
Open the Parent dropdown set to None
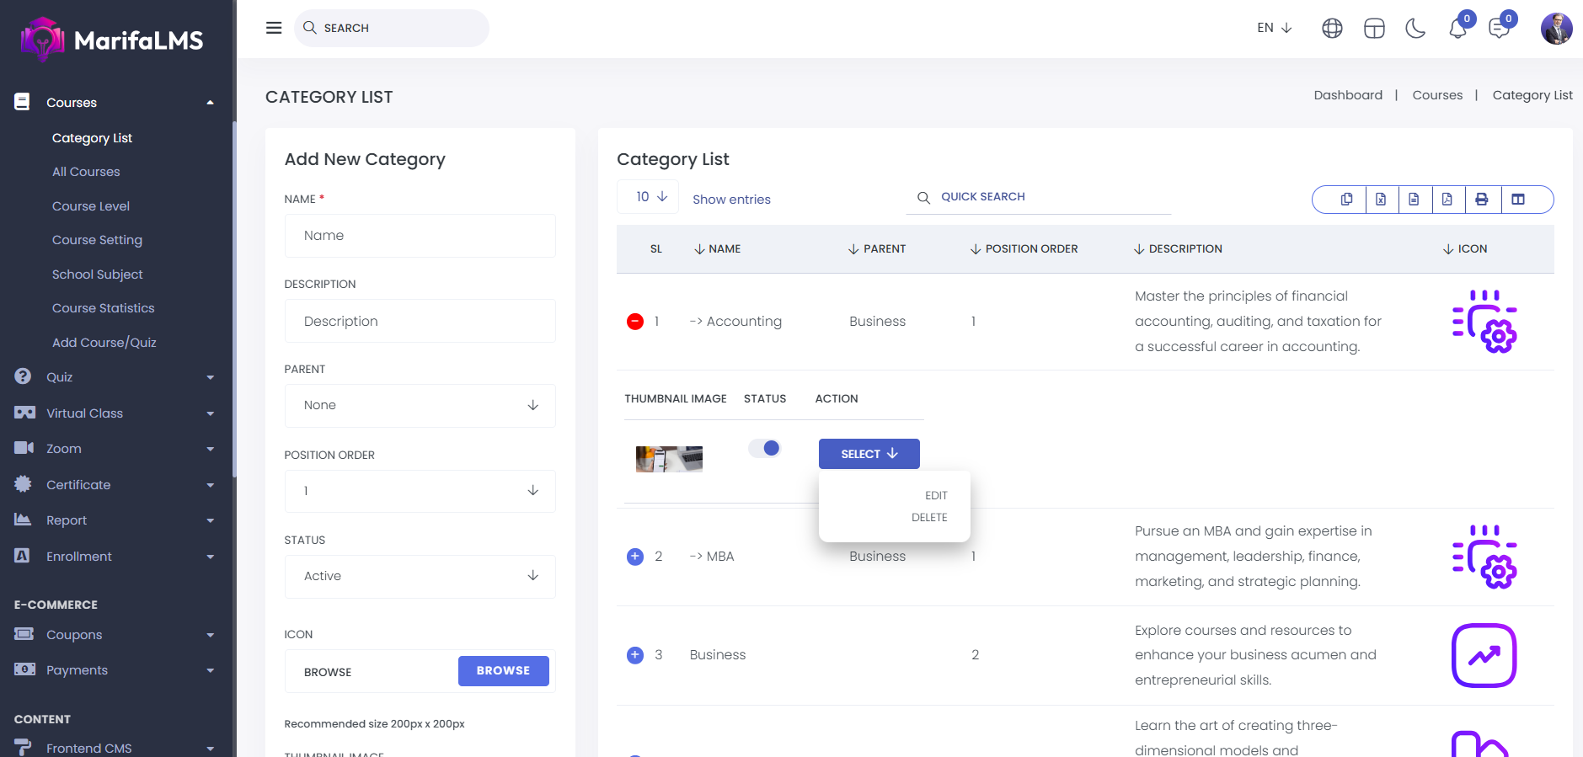420,406
